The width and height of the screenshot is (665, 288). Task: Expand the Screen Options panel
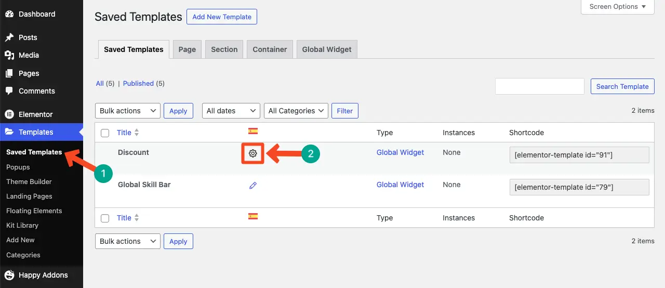(618, 7)
